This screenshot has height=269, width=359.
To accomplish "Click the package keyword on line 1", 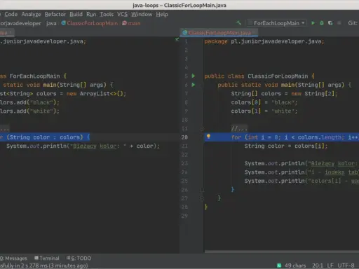I will tap(216, 41).
